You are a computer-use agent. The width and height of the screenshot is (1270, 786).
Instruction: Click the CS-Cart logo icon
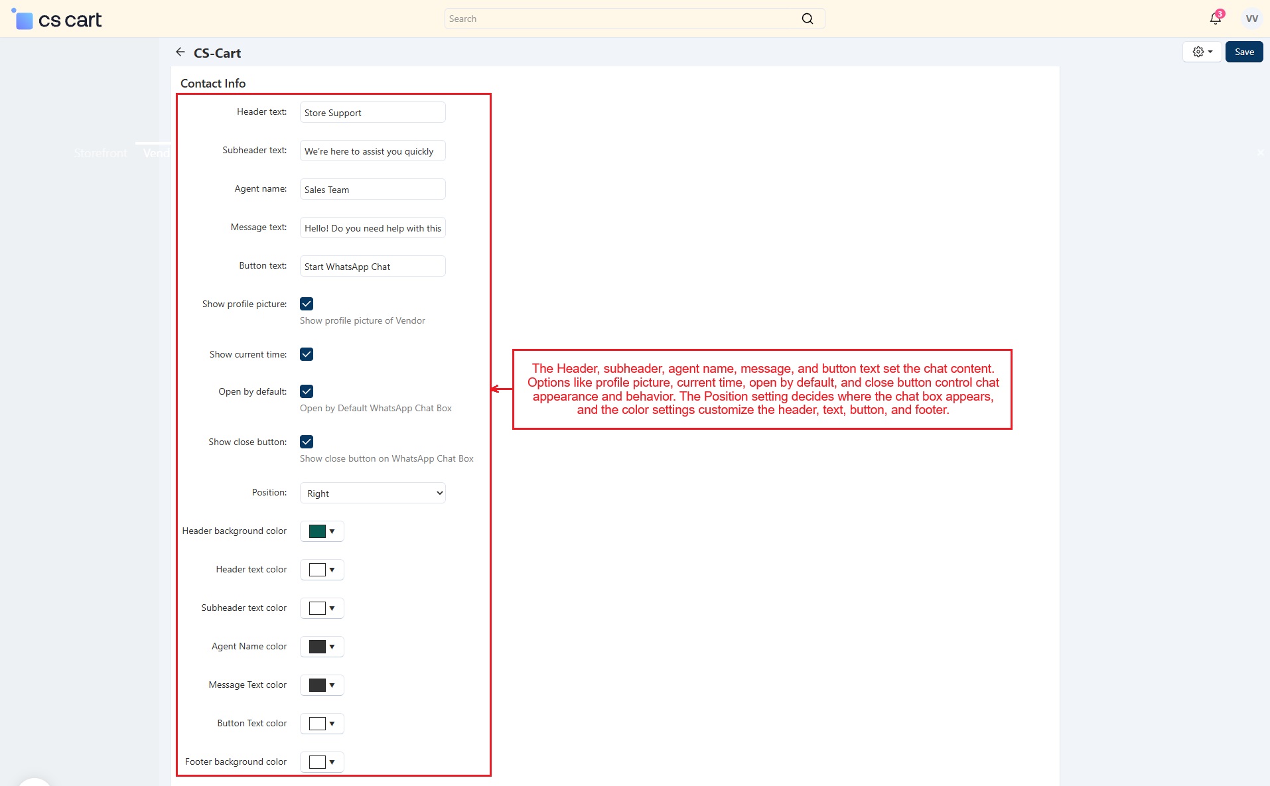click(x=23, y=19)
